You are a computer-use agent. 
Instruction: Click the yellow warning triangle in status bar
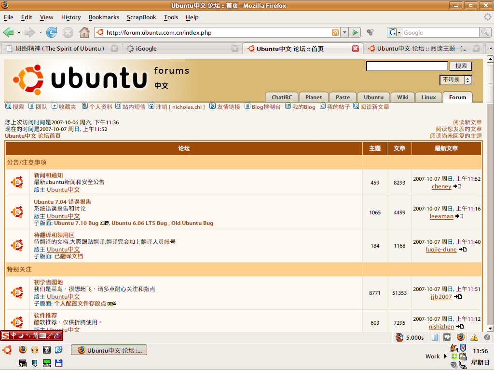click(x=474, y=337)
